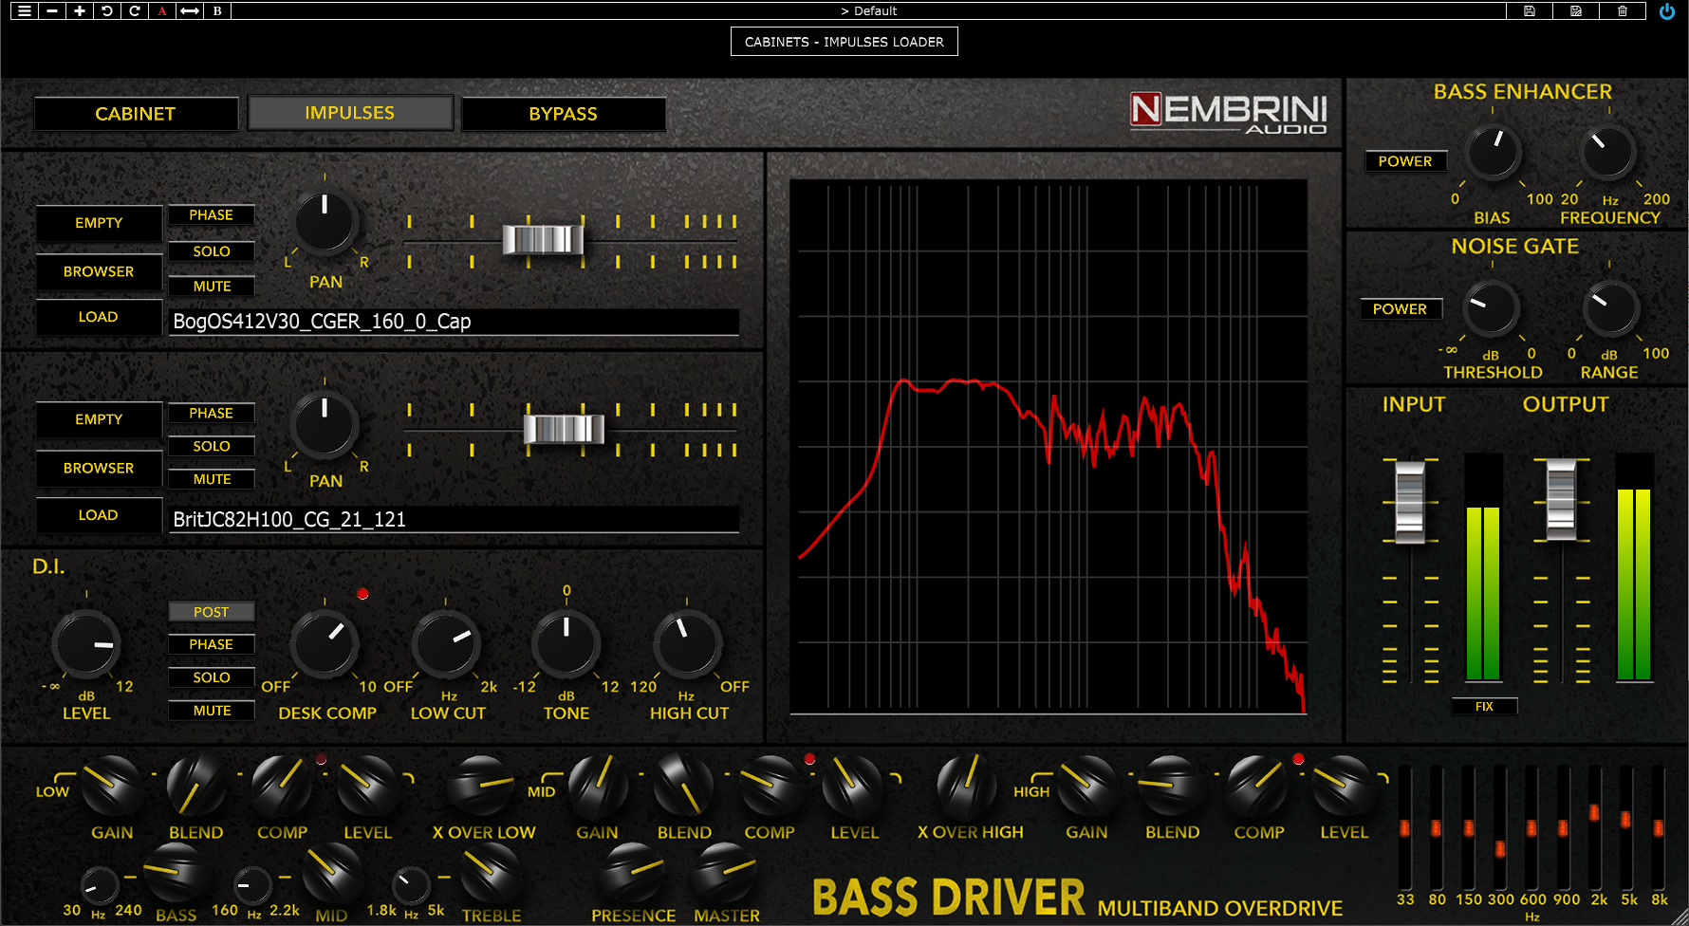
Task: Switch to the IMPULSES tab
Action: 350,113
